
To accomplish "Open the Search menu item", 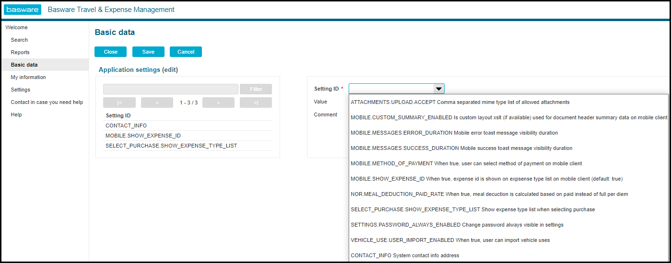I will tap(19, 40).
